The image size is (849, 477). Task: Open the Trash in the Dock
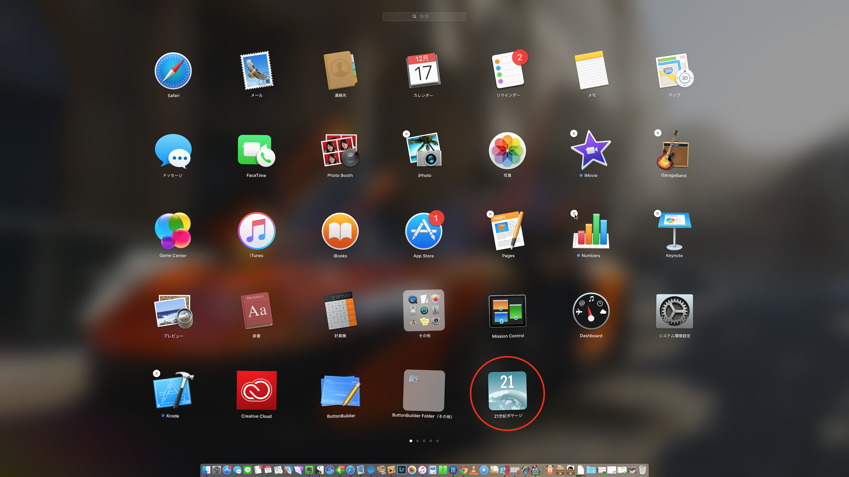point(642,470)
